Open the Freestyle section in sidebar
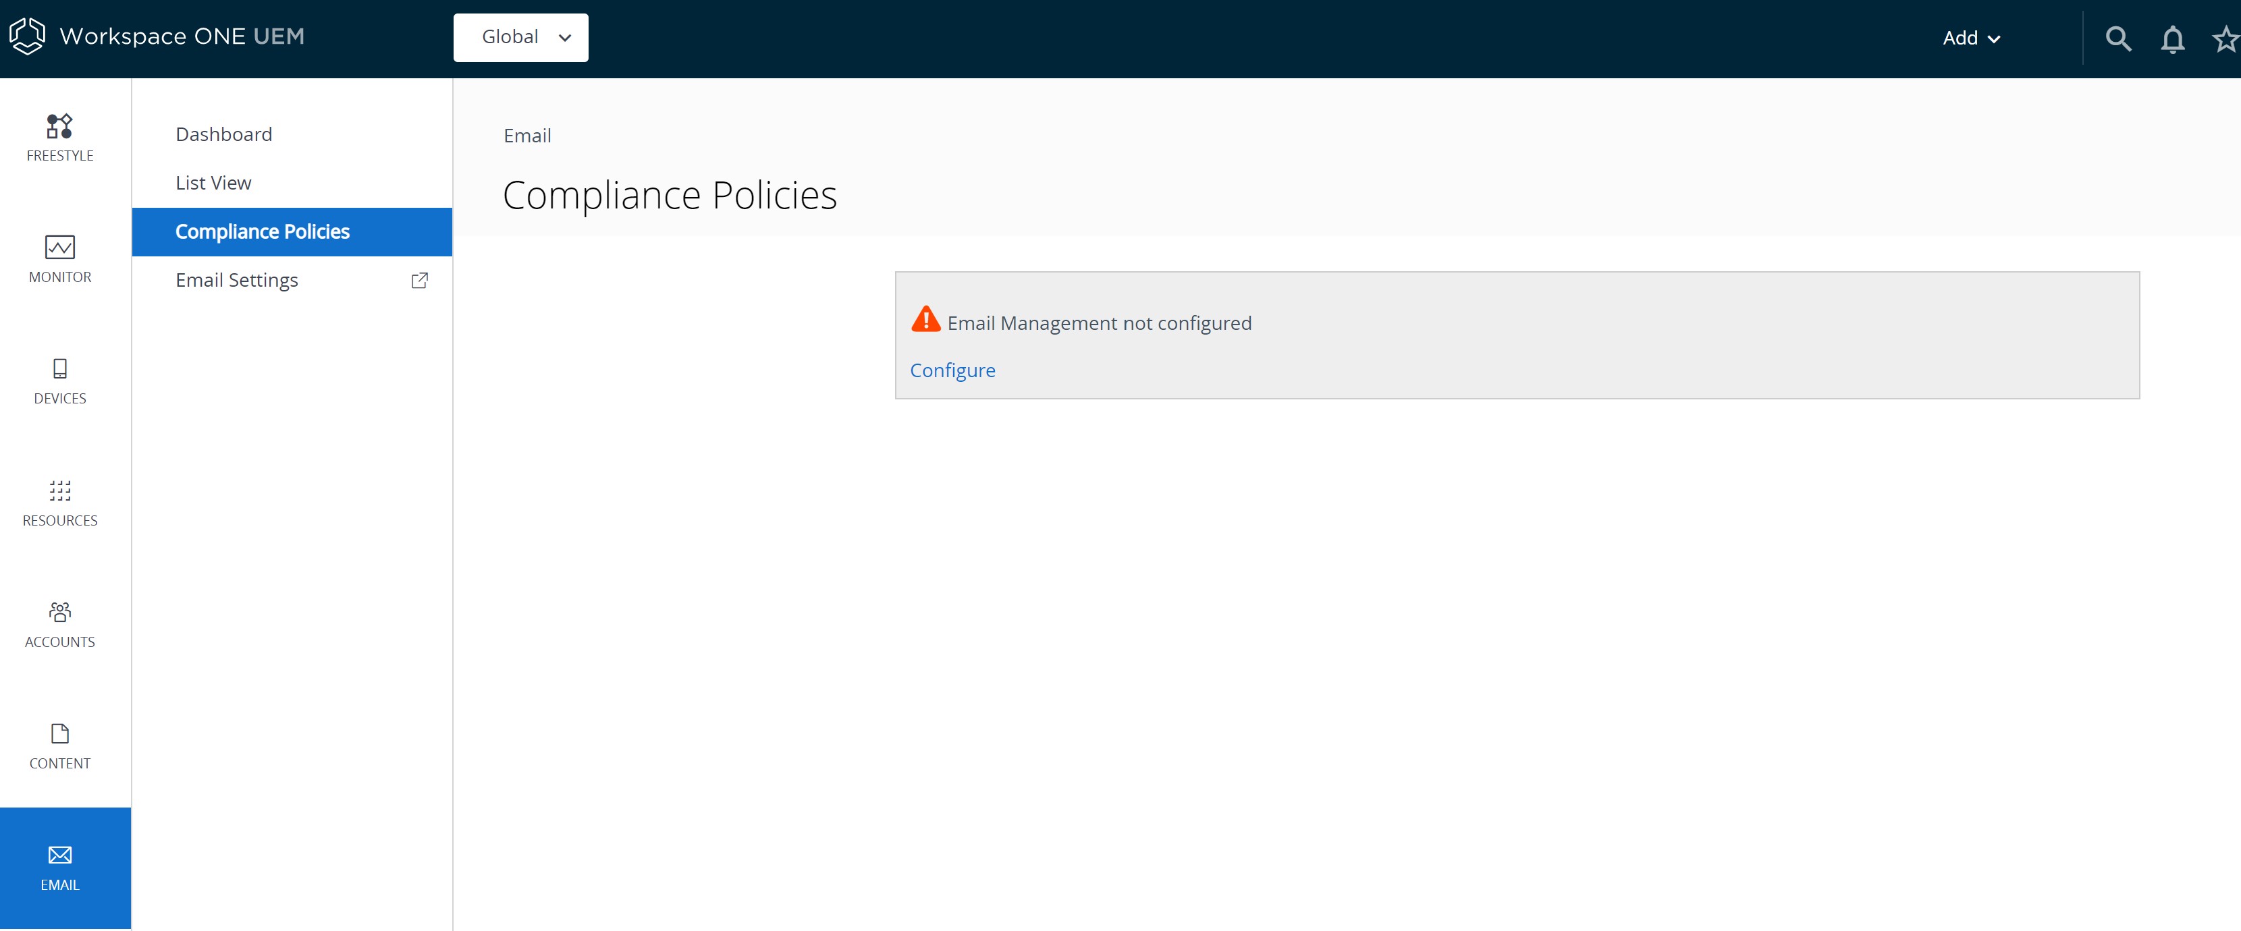2241x931 pixels. coord(60,138)
